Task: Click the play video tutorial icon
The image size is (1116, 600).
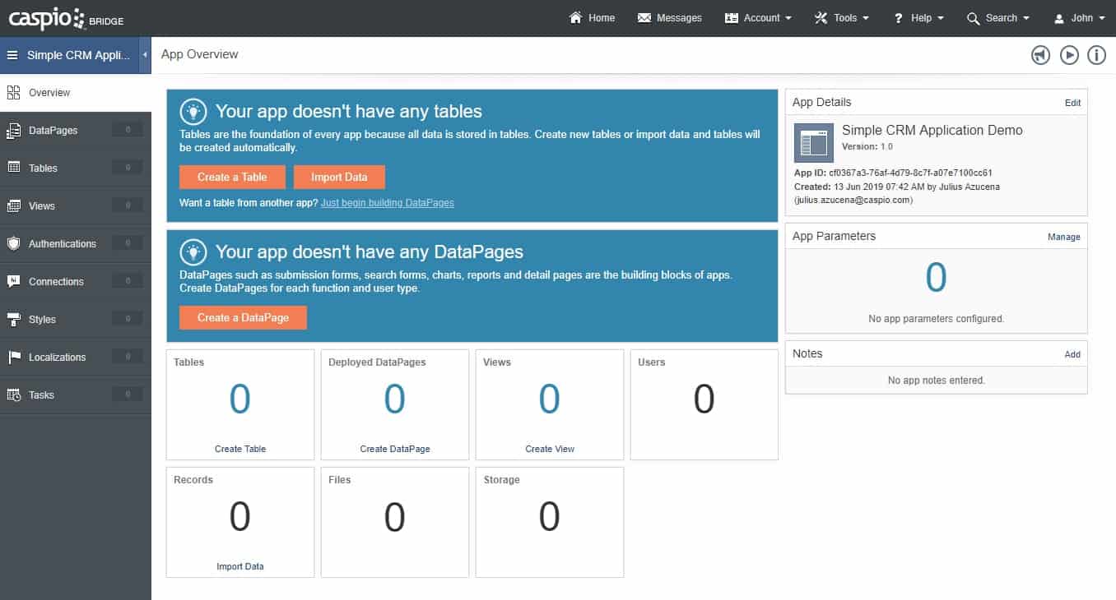Action: 1068,55
